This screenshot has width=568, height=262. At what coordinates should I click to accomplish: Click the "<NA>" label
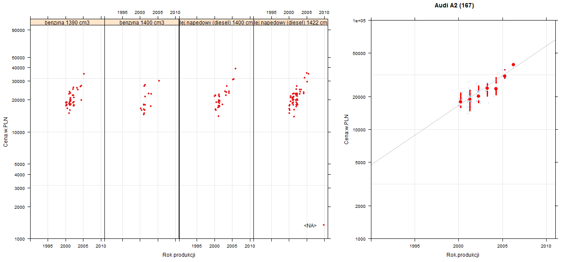[x=310, y=225]
